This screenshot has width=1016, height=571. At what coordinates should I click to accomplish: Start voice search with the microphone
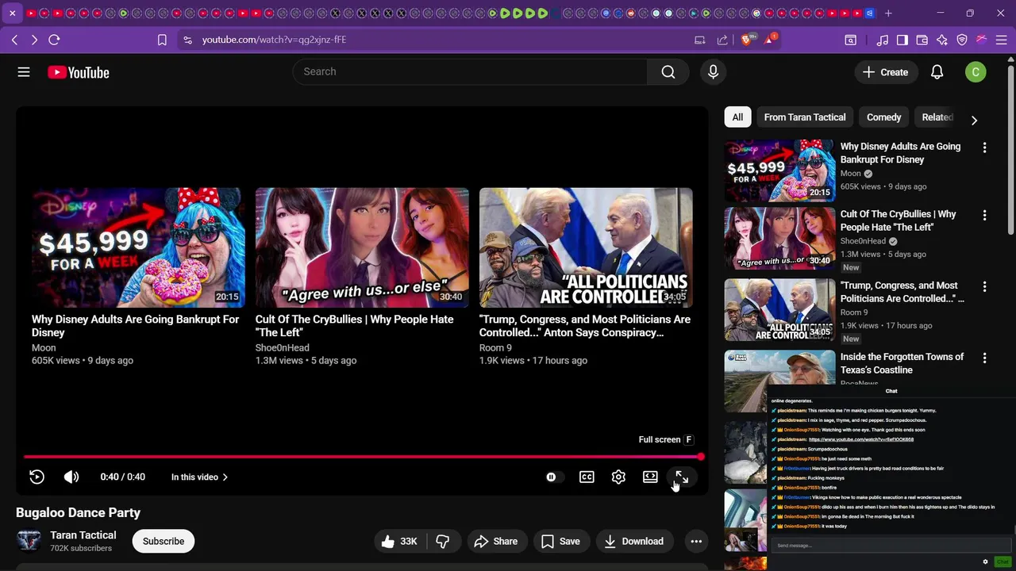[x=713, y=72]
